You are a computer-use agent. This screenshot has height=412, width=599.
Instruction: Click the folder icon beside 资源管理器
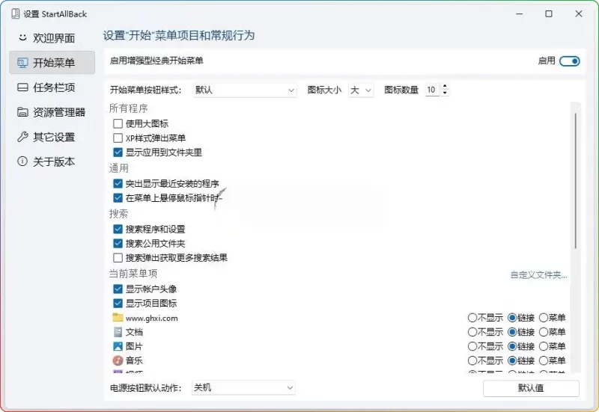[22, 112]
